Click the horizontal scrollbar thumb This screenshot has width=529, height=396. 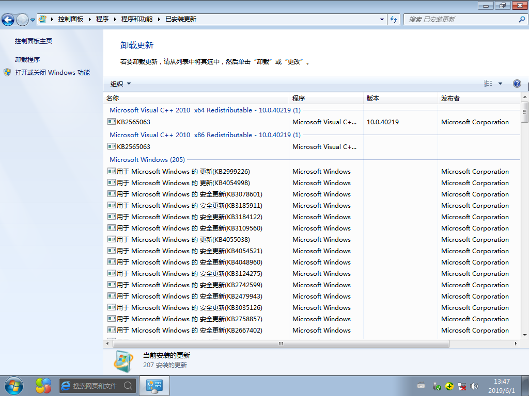281,343
